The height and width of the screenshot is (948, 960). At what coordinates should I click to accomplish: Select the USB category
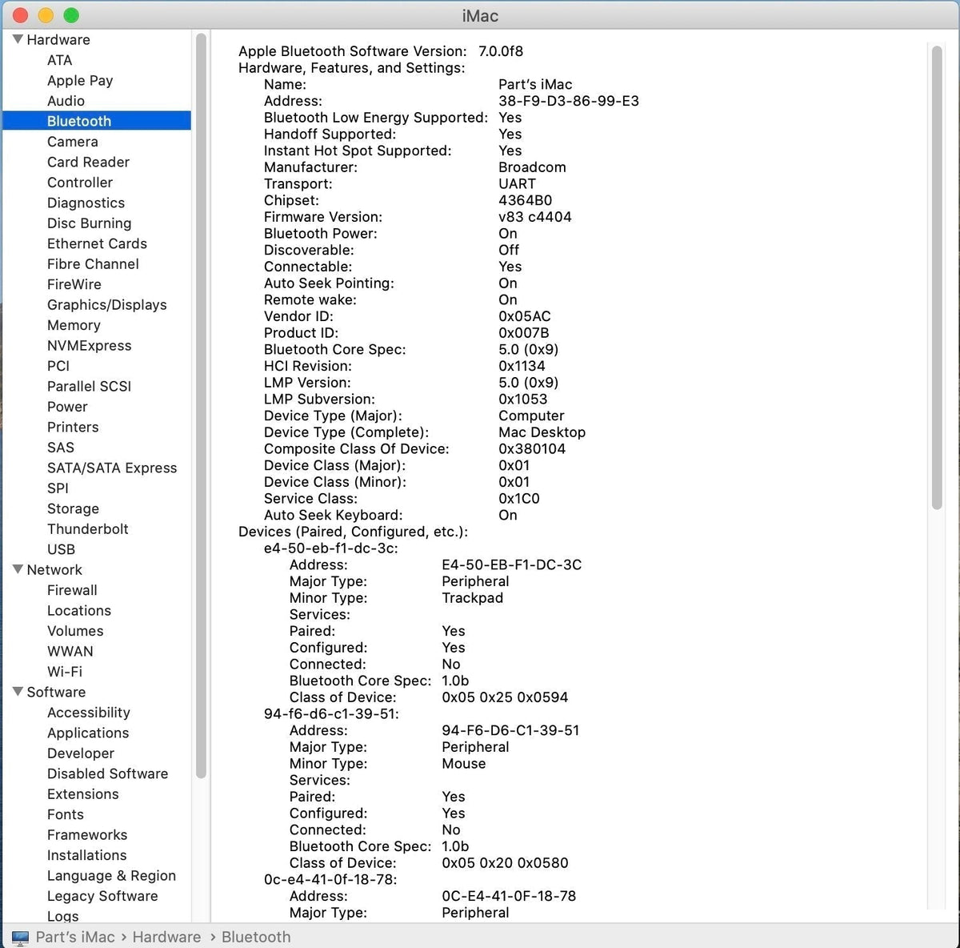click(x=61, y=549)
